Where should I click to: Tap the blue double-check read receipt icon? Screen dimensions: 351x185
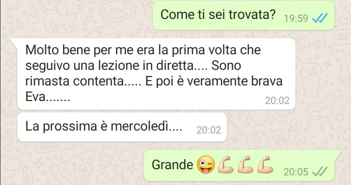(x=320, y=18)
